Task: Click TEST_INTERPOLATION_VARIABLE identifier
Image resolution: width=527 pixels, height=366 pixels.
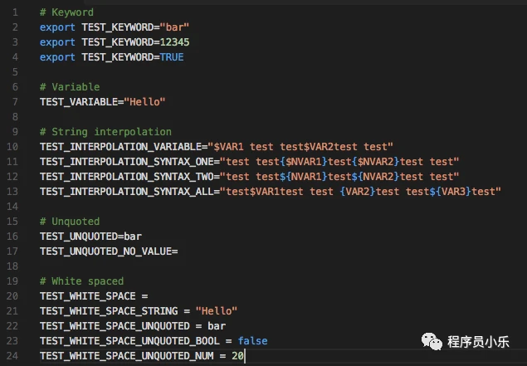Action: [x=120, y=147]
